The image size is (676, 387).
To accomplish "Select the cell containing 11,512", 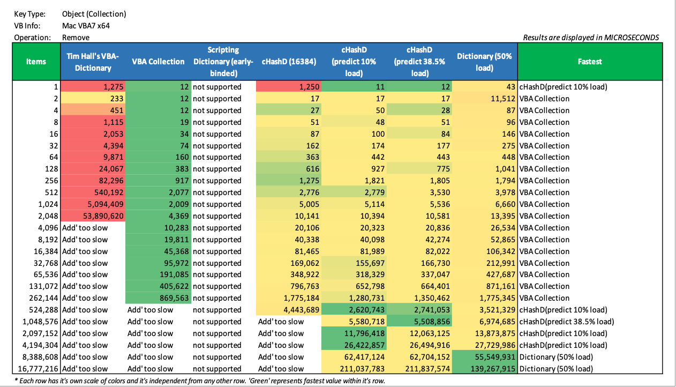I will [485, 99].
